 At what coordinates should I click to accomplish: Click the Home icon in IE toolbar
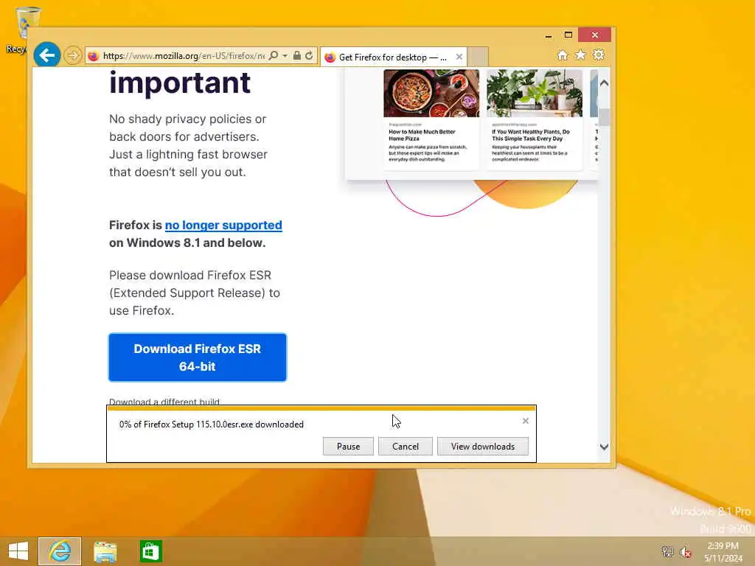[562, 55]
